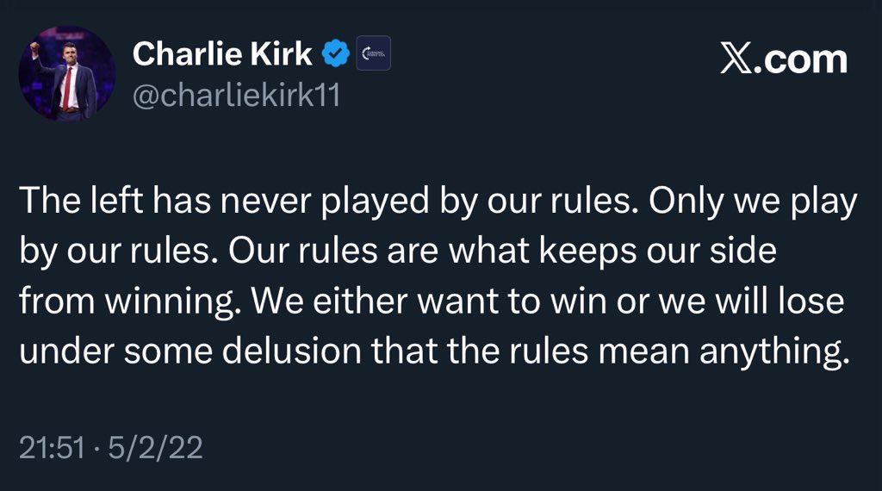Open the circular profile picture avatar
Image resolution: width=882 pixels, height=491 pixels.
pos(66,73)
